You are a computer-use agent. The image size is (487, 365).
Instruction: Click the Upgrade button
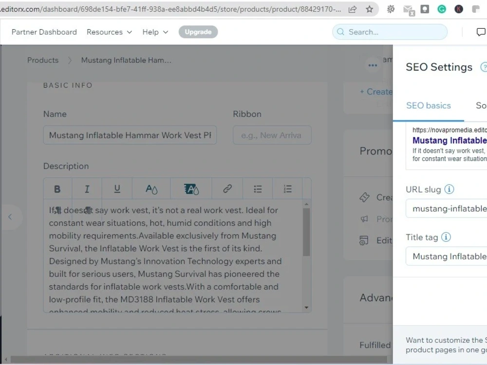point(198,32)
